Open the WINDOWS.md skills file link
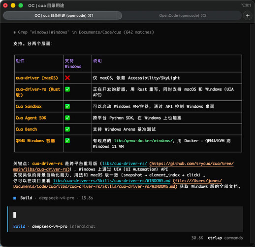The width and height of the screenshot is (255, 247). 112,181
